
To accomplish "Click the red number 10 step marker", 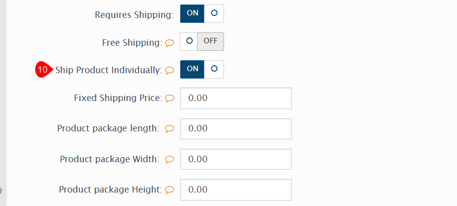I will point(43,70).
